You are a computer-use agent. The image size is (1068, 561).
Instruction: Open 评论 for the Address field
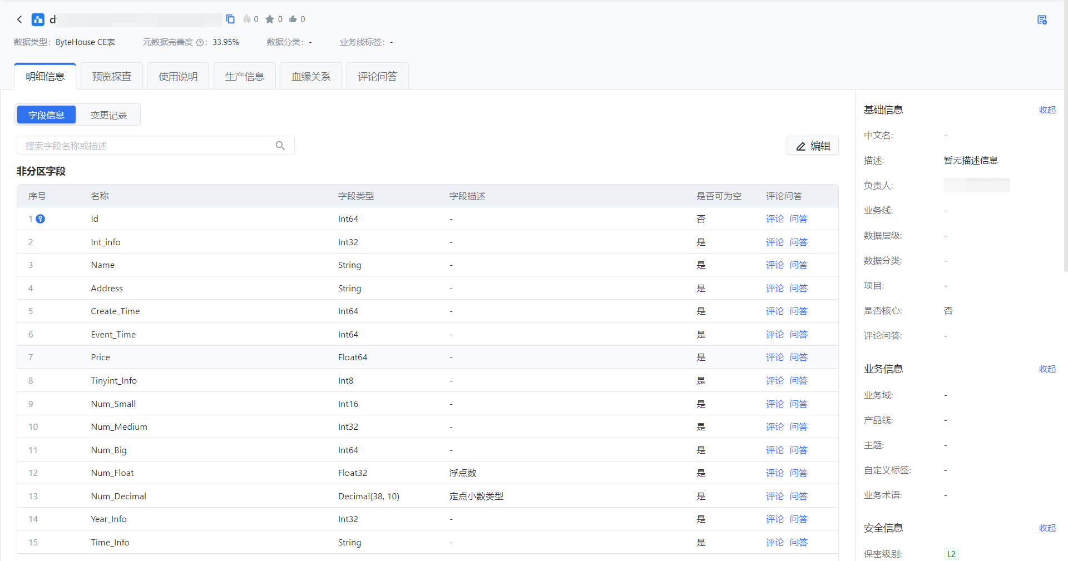point(775,289)
